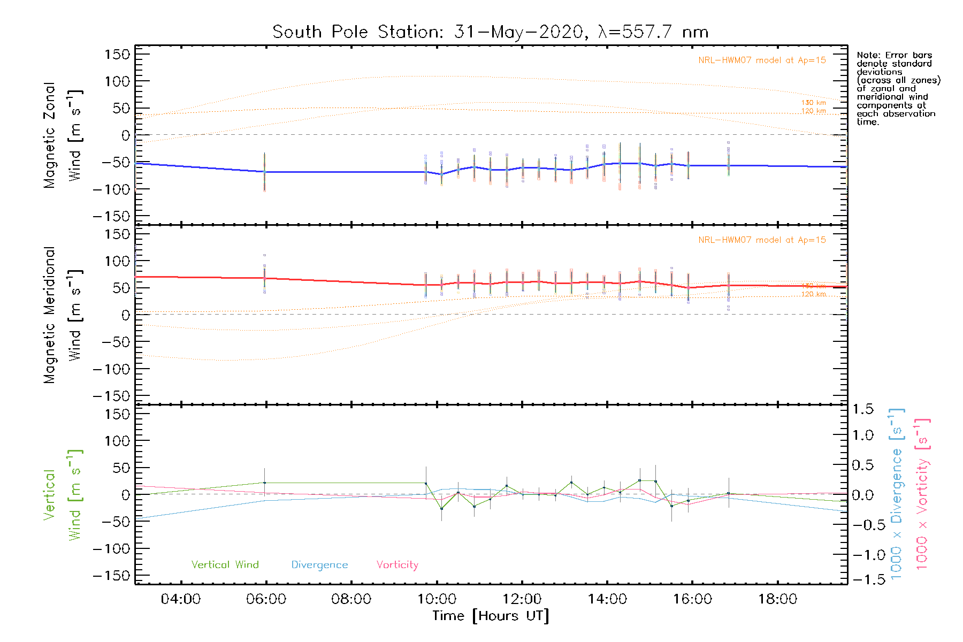This screenshot has height=642, width=963.
Task: Click the 06:00 data point on red meridional line
Action: [x=264, y=278]
